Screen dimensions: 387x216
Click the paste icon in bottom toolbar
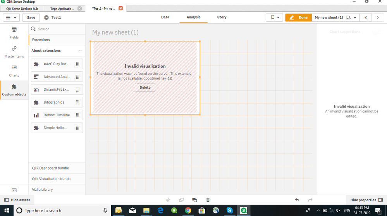[194, 200]
